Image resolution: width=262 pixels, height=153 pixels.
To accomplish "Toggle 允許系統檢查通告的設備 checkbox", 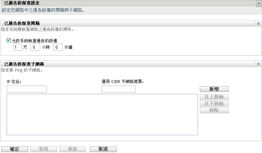I will [9, 40].
